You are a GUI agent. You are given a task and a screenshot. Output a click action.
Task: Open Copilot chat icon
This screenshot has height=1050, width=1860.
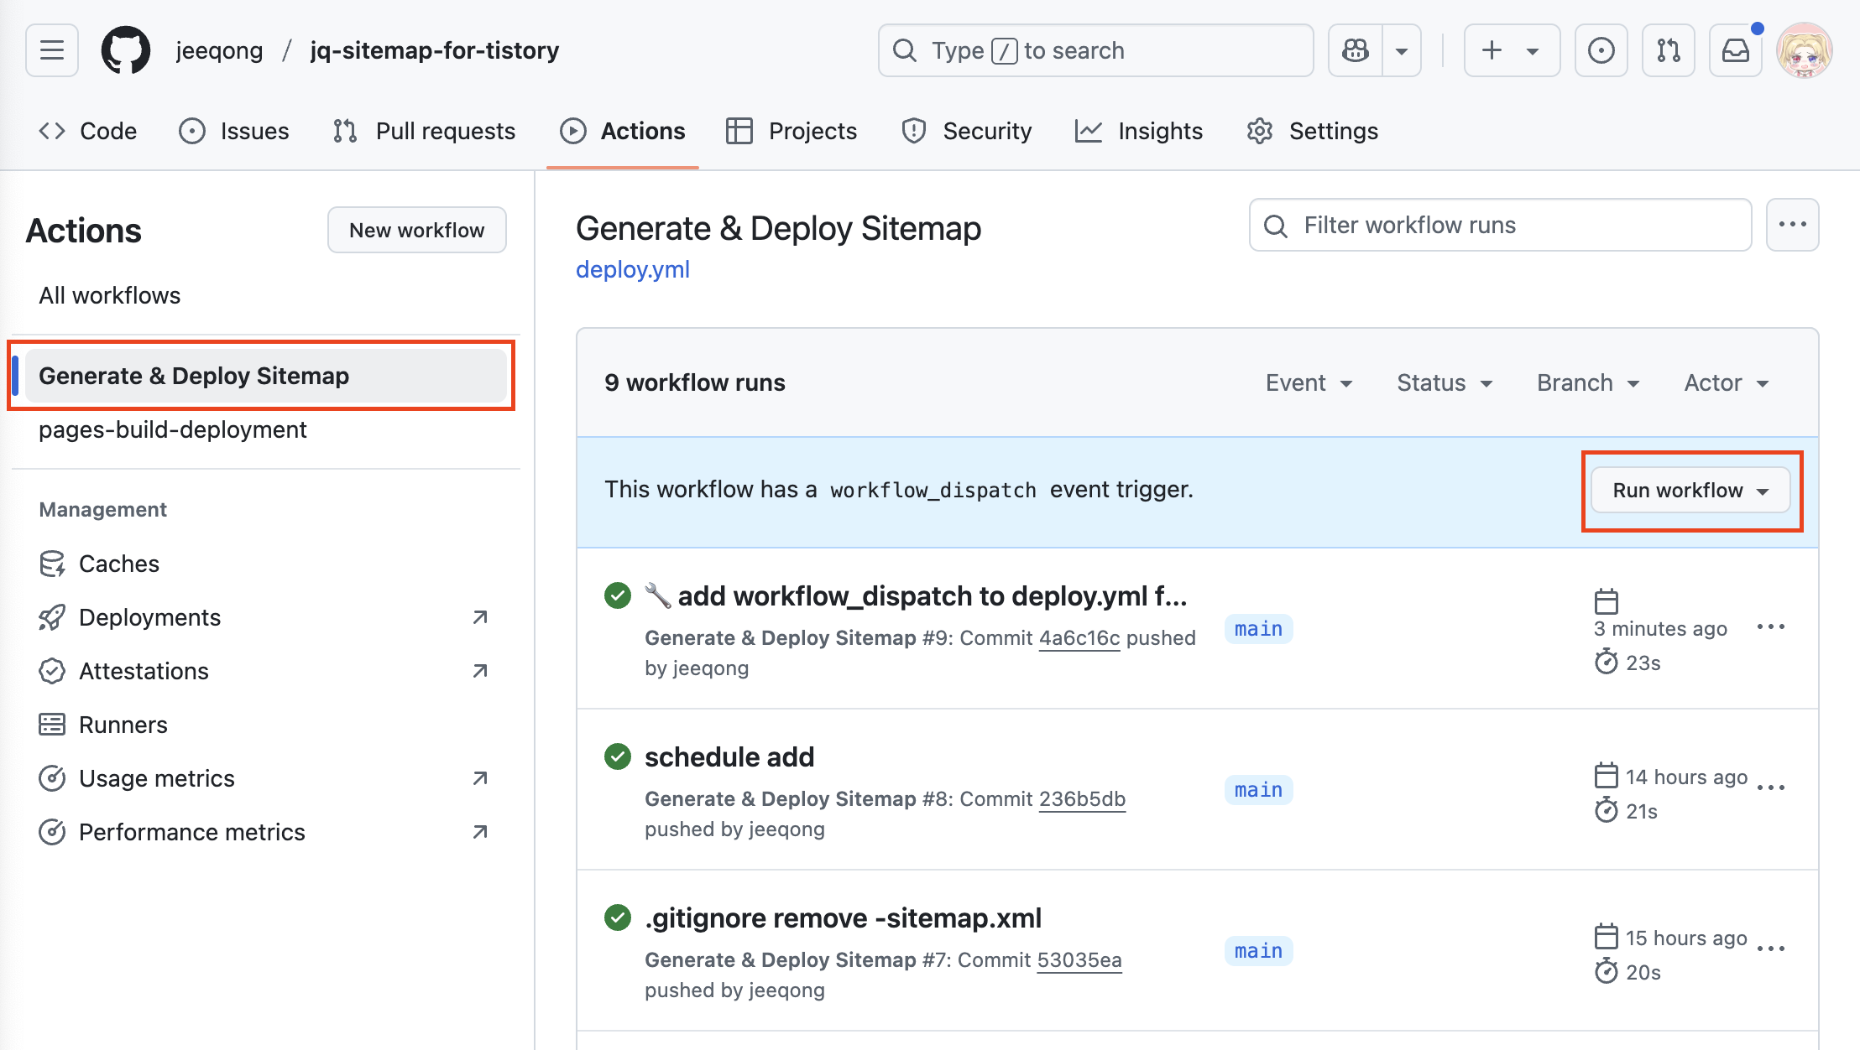(1356, 50)
